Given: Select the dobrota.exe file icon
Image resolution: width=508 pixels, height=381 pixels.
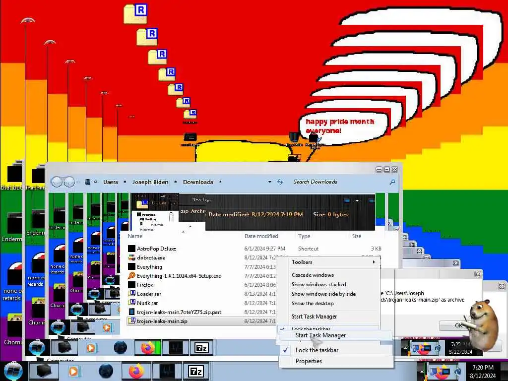Looking at the screenshot, I should click(x=131, y=257).
